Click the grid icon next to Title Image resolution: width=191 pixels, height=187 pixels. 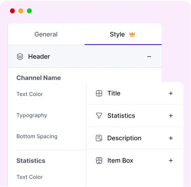(99, 93)
